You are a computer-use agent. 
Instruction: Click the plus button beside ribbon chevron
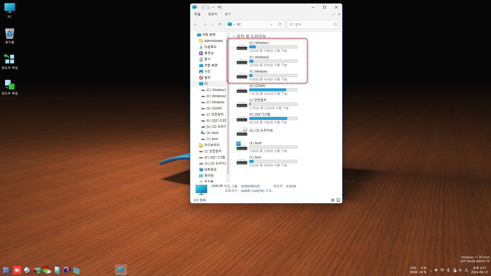click(x=339, y=14)
